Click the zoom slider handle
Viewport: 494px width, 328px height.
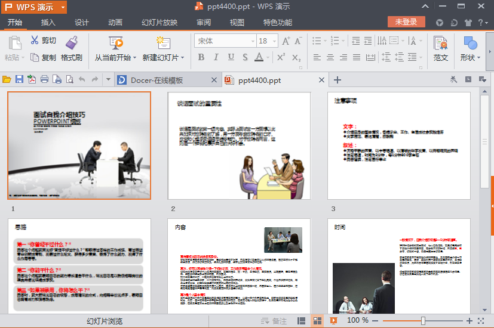point(423,320)
